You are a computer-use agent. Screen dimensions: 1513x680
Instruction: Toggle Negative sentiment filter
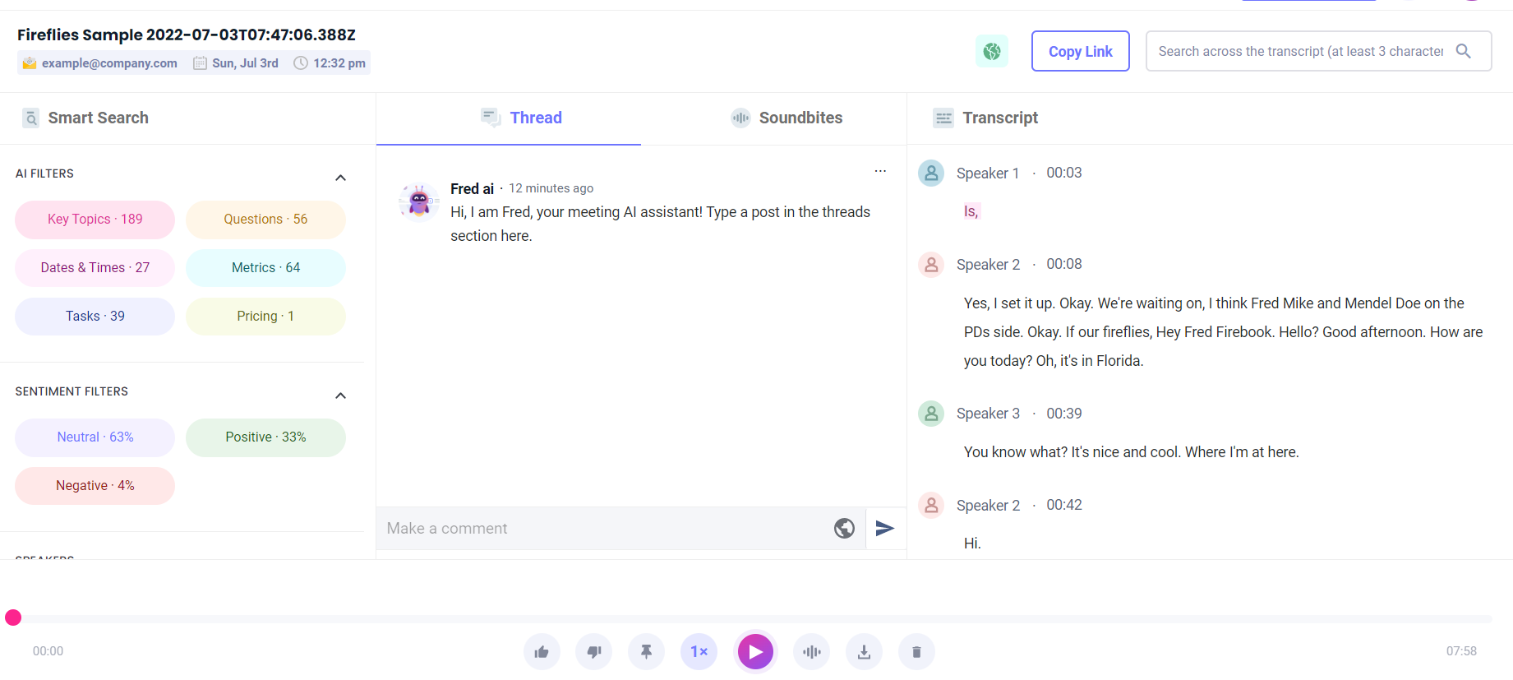coord(95,486)
